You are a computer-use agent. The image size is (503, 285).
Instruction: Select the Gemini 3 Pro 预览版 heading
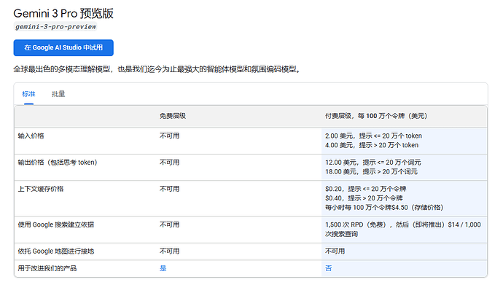pyautogui.click(x=63, y=13)
